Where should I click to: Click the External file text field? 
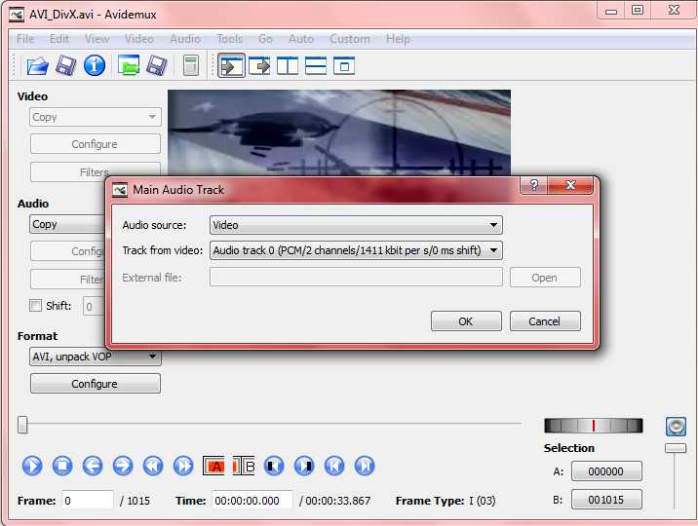coord(356,277)
